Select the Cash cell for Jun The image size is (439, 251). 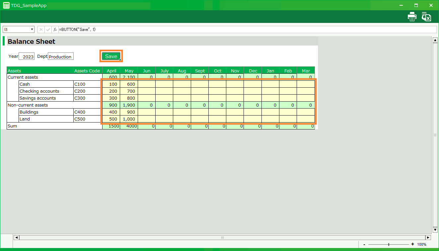tap(146, 84)
